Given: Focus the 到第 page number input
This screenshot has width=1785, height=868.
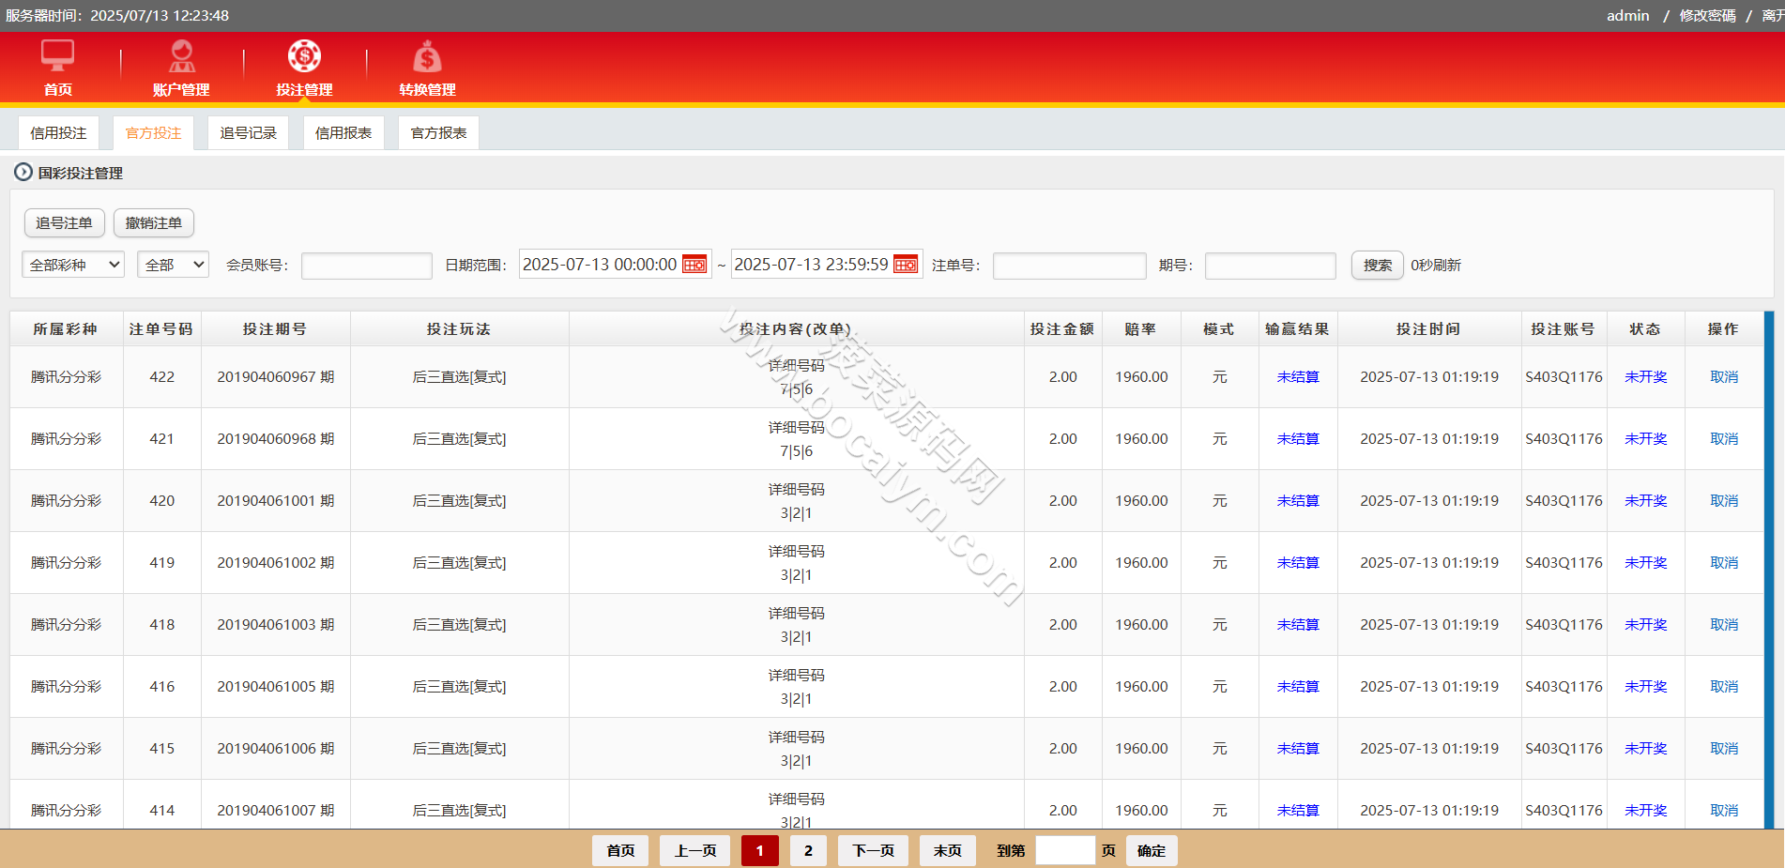Looking at the screenshot, I should pos(1065,850).
